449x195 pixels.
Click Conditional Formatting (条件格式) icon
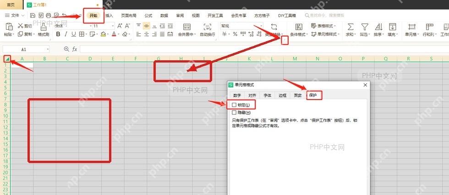[x=299, y=27]
